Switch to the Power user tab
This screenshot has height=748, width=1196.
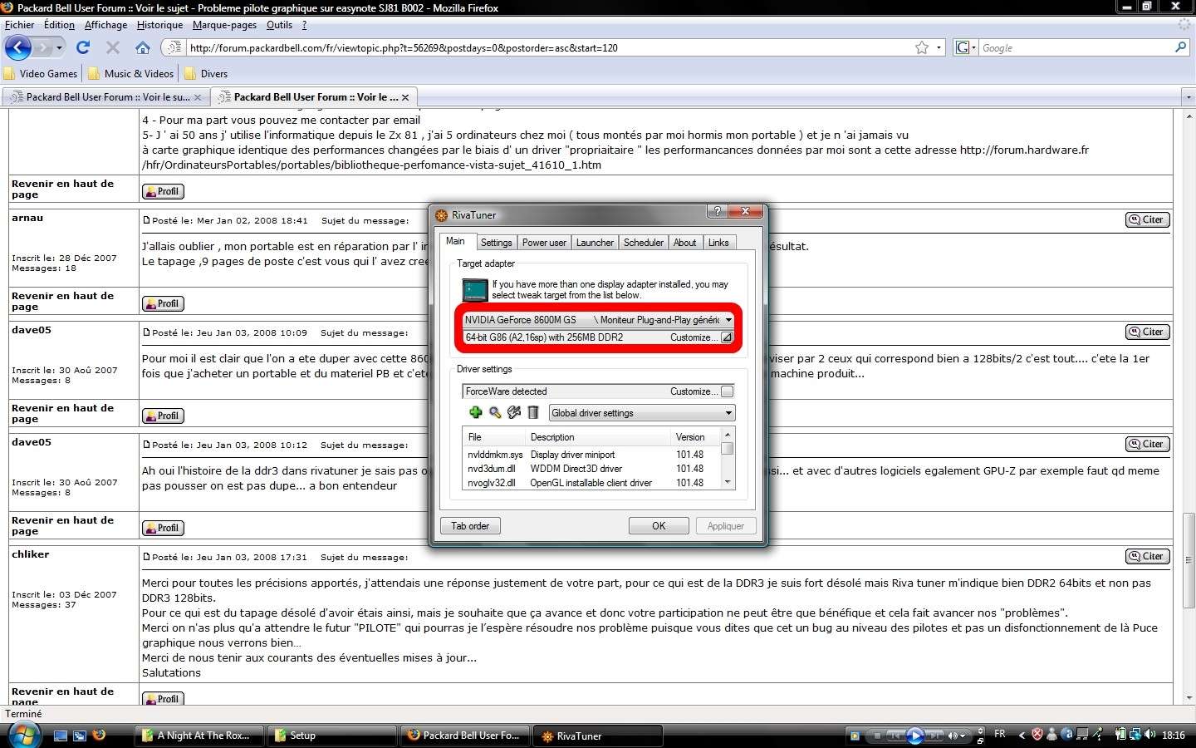(544, 243)
